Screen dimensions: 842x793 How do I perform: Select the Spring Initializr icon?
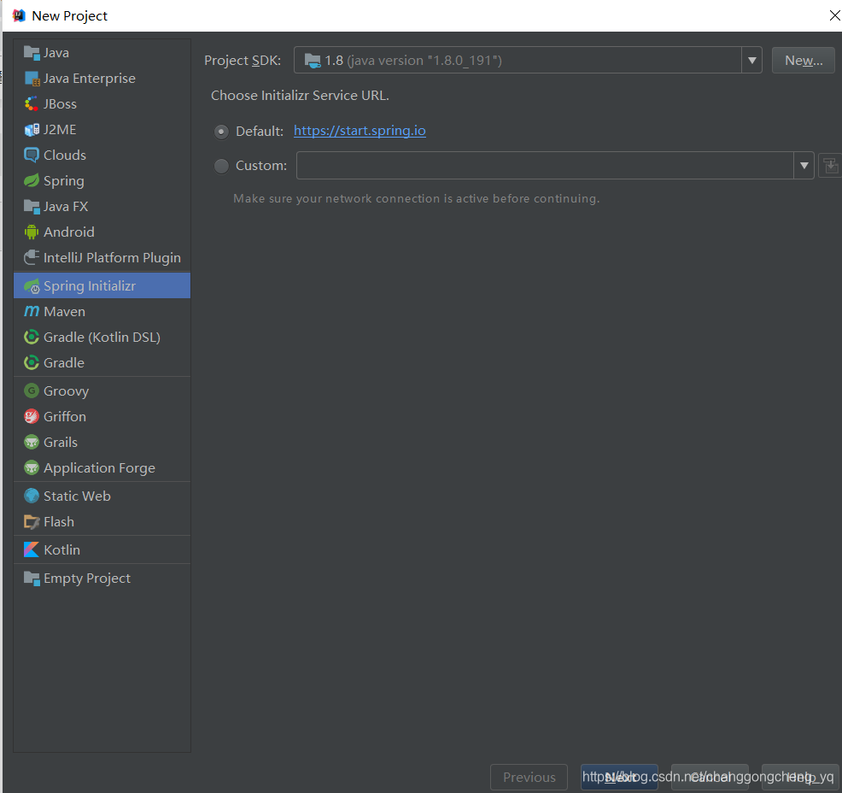click(x=32, y=285)
